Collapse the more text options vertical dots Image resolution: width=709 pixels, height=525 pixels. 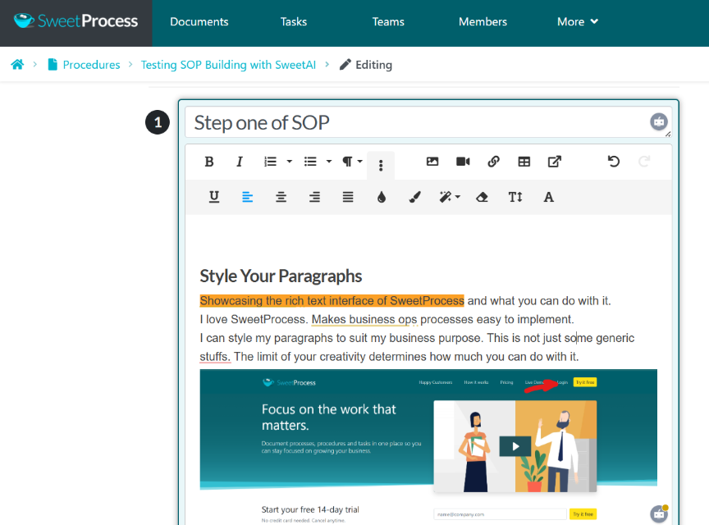coord(381,165)
